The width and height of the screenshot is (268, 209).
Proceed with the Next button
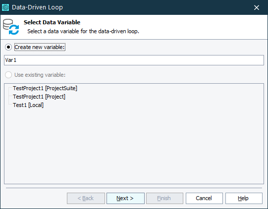pyautogui.click(x=125, y=198)
